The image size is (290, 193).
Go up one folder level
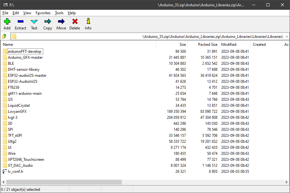click(4, 36)
